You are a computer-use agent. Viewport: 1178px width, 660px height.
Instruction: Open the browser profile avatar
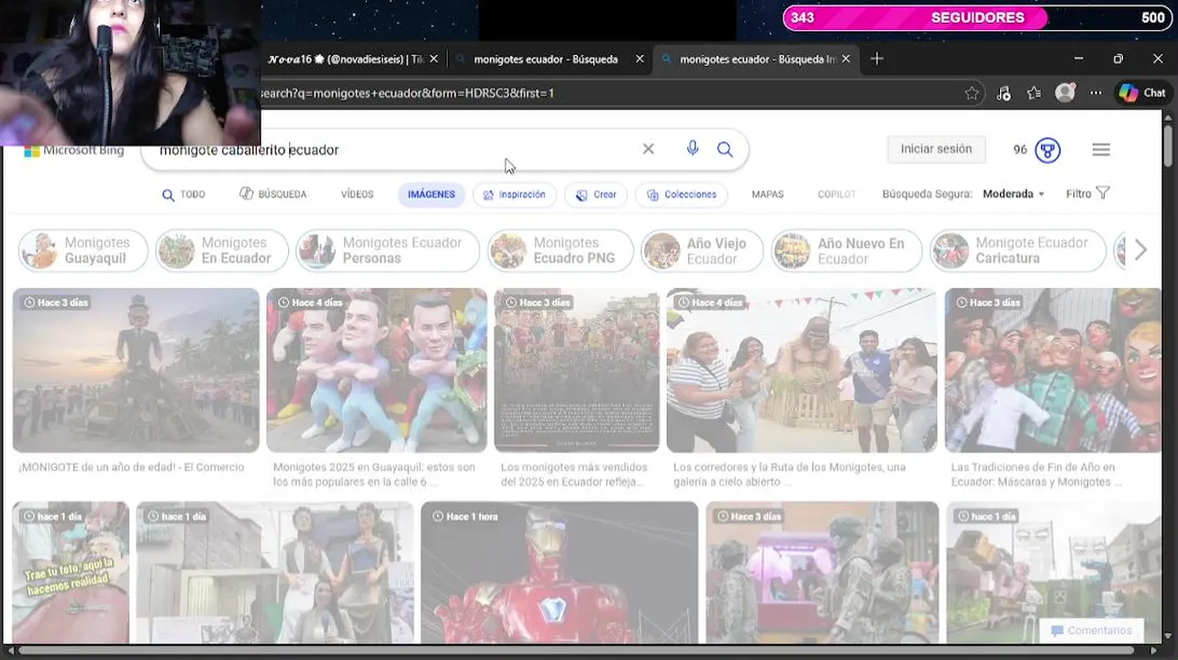[1064, 93]
